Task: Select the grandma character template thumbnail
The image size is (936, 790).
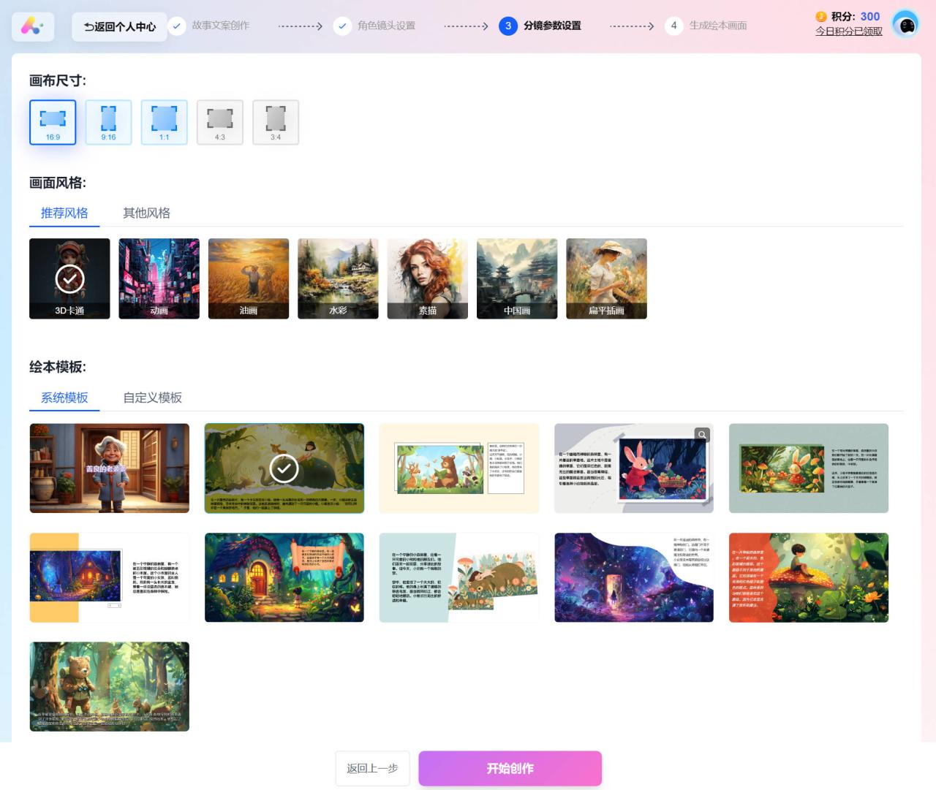Action: (x=109, y=468)
